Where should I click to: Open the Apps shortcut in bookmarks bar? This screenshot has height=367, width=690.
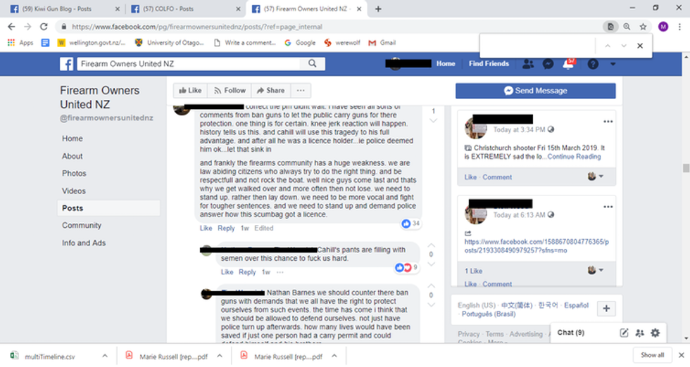pos(20,43)
